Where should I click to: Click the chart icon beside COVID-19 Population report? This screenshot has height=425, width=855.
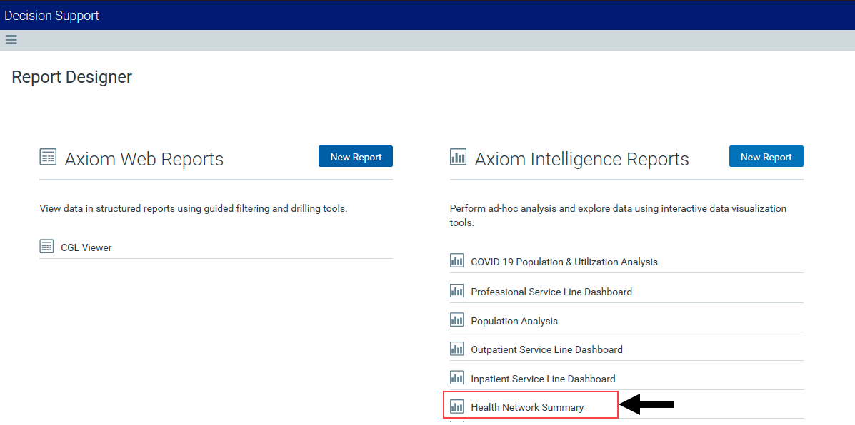click(x=456, y=261)
